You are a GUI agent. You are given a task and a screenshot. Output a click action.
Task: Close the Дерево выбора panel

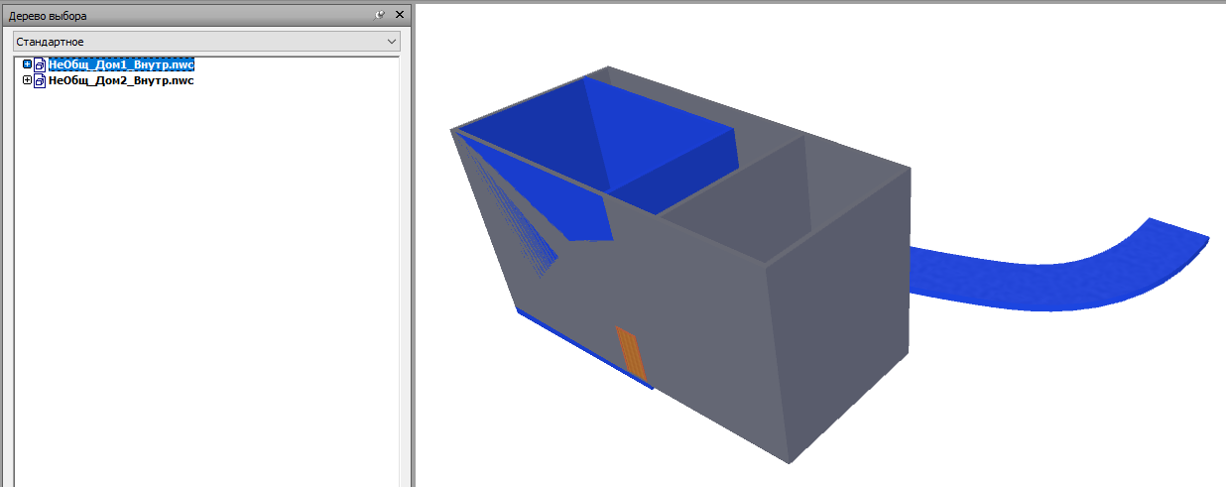(399, 15)
